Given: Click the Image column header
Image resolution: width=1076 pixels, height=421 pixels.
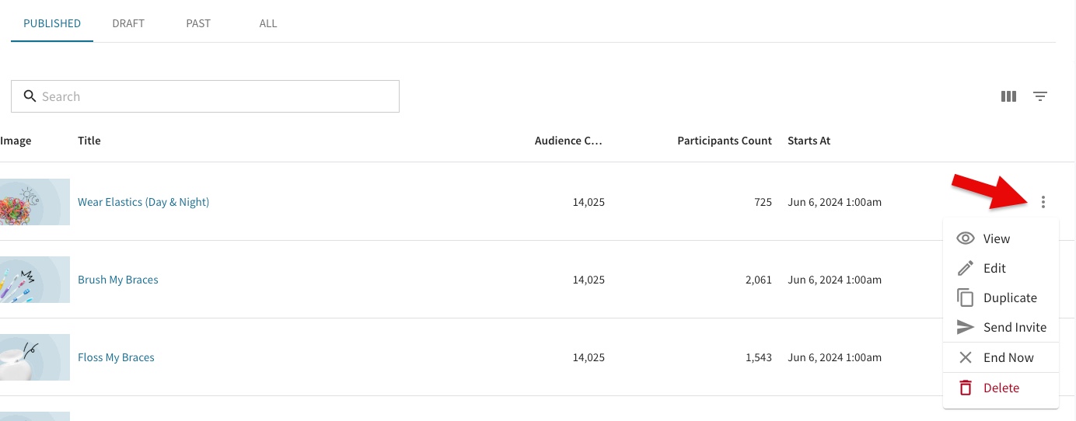Looking at the screenshot, I should pyautogui.click(x=16, y=141).
